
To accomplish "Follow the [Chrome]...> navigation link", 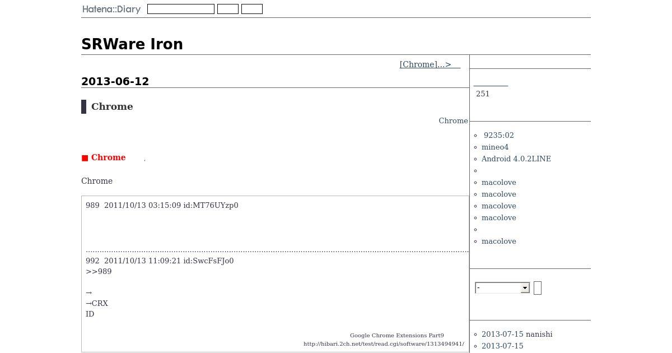I will tap(430, 64).
